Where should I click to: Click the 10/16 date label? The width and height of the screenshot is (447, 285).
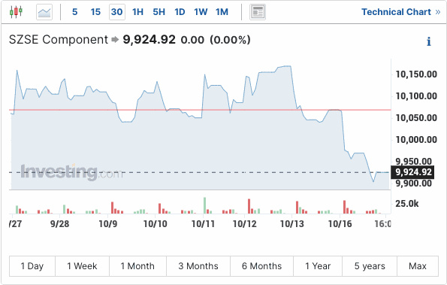(x=340, y=224)
